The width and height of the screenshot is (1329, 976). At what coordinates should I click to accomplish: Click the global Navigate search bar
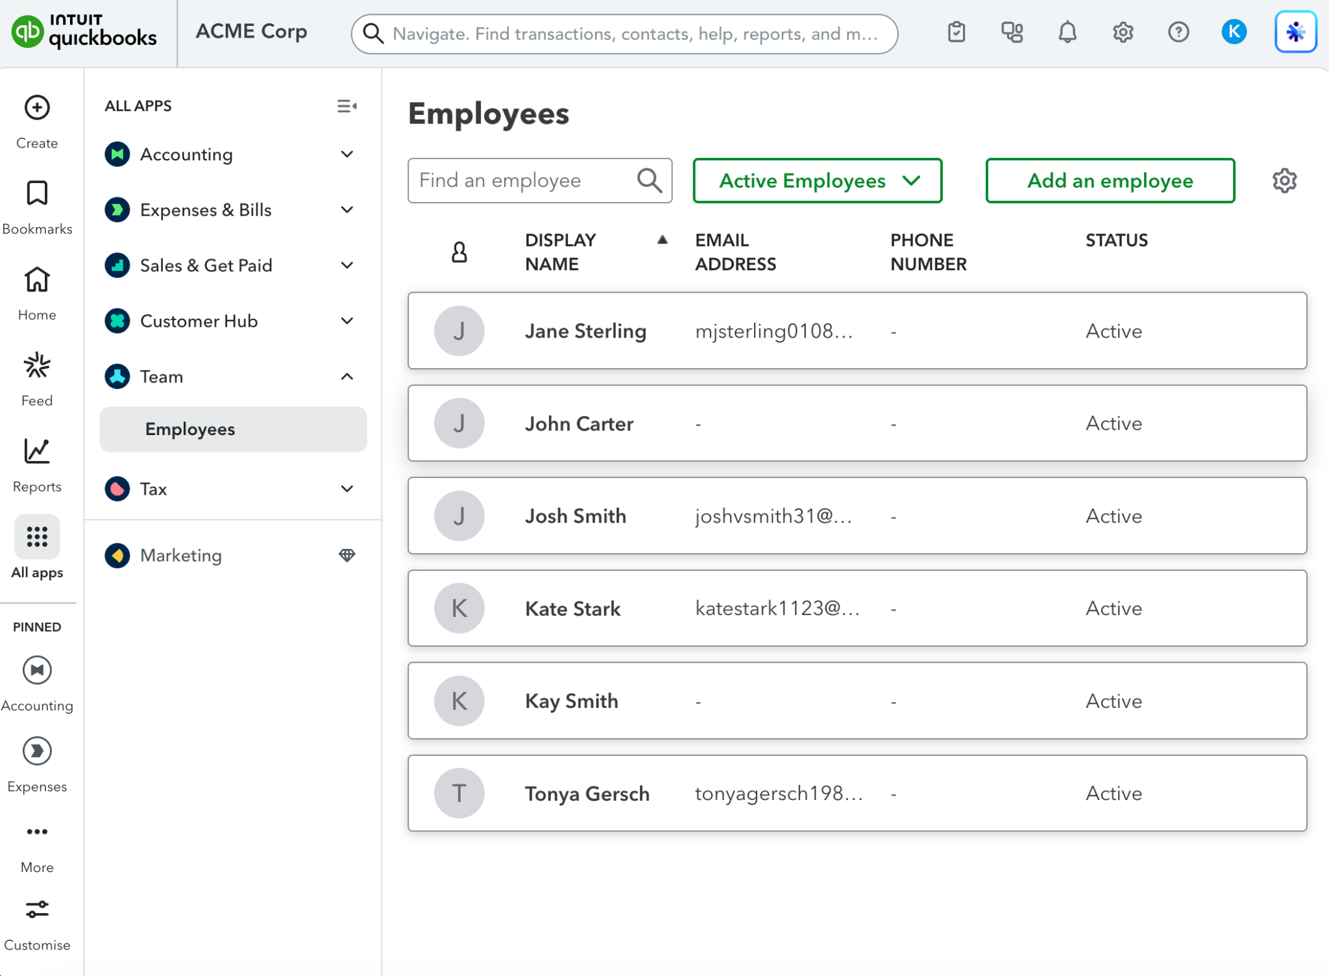click(x=624, y=34)
